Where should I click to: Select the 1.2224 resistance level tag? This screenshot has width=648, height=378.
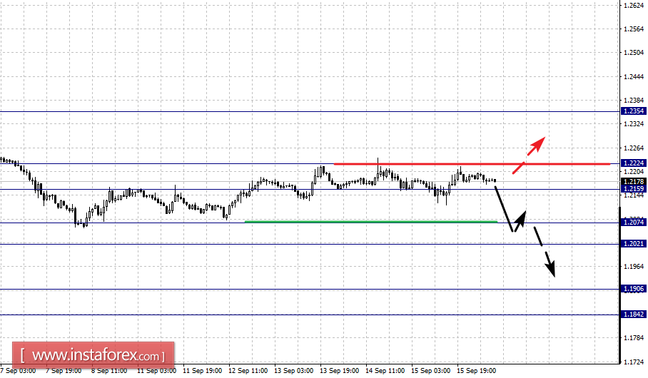pos(634,163)
